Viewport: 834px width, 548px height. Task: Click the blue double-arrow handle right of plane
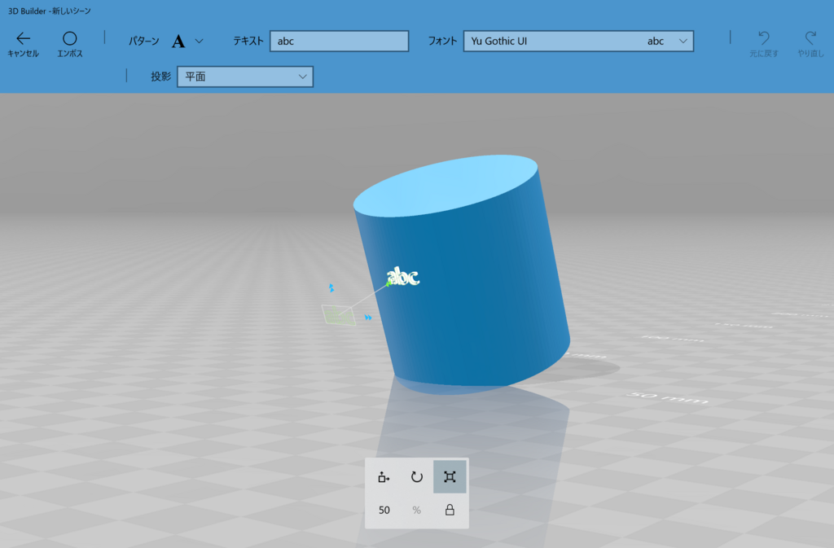pos(368,318)
